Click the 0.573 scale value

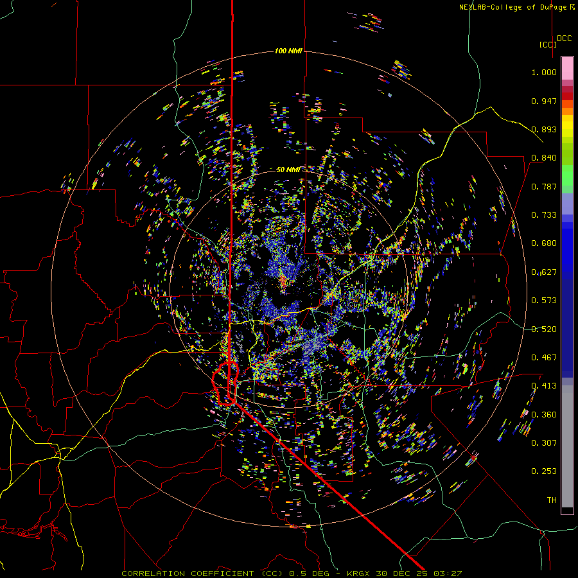[x=544, y=301]
